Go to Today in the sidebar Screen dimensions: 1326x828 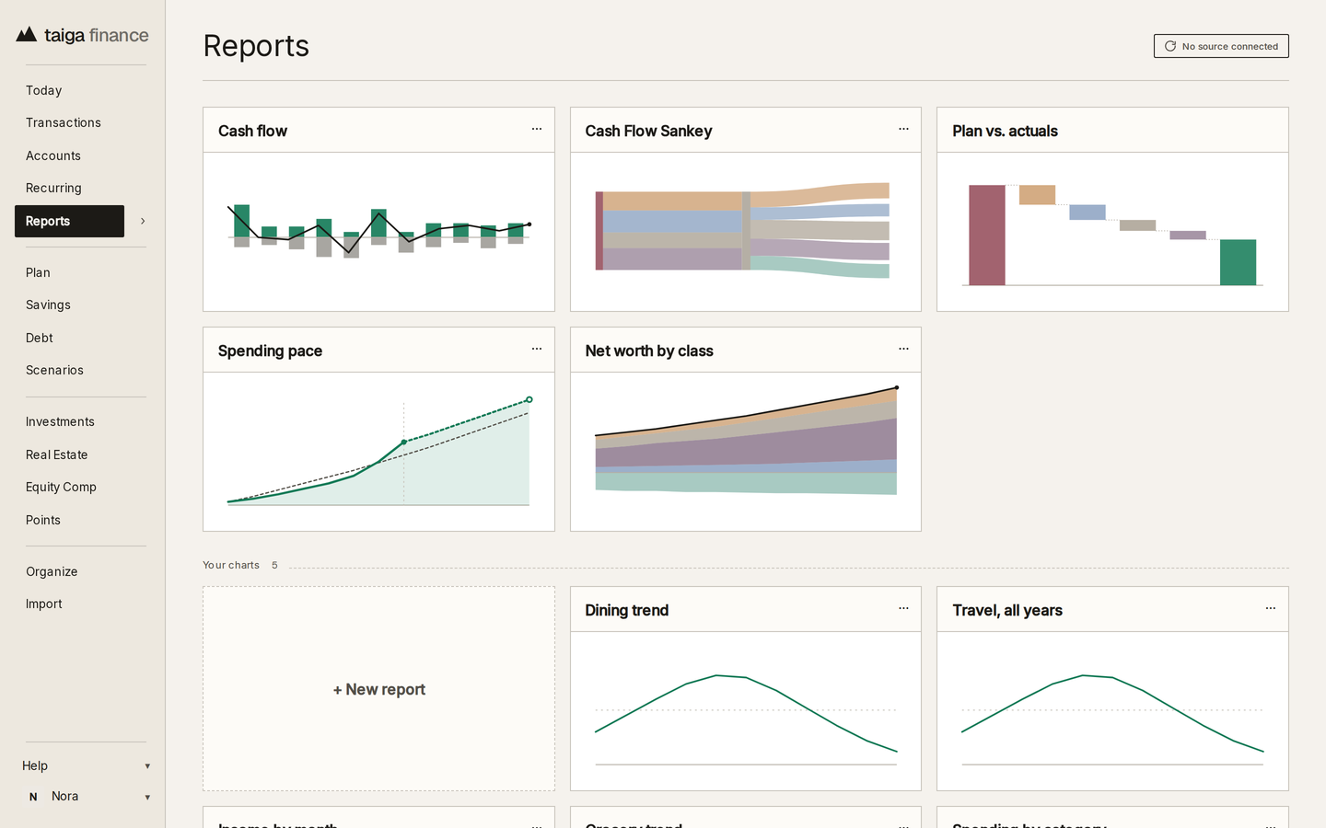point(43,90)
